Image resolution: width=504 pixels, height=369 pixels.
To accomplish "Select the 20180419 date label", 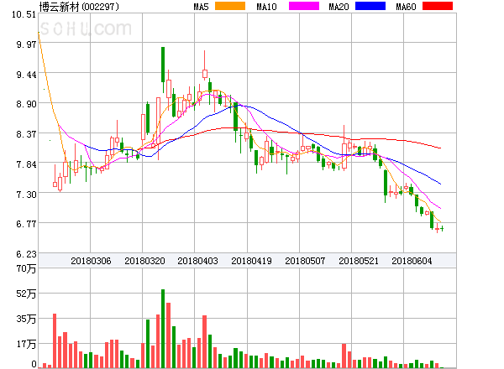I will (x=251, y=261).
